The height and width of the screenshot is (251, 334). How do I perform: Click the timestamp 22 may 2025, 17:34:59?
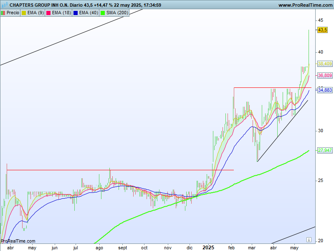(137, 5)
